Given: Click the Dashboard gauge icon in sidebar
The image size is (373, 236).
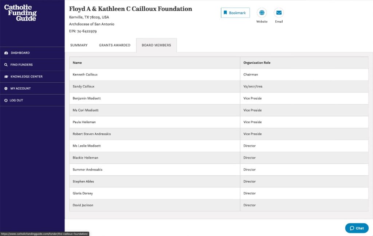Looking at the screenshot, I should click(x=6, y=53).
